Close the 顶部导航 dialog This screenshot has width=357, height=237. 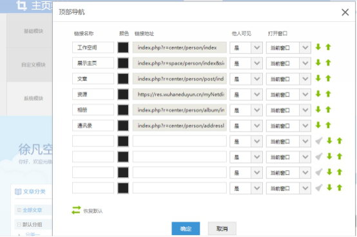pyautogui.click(x=345, y=12)
